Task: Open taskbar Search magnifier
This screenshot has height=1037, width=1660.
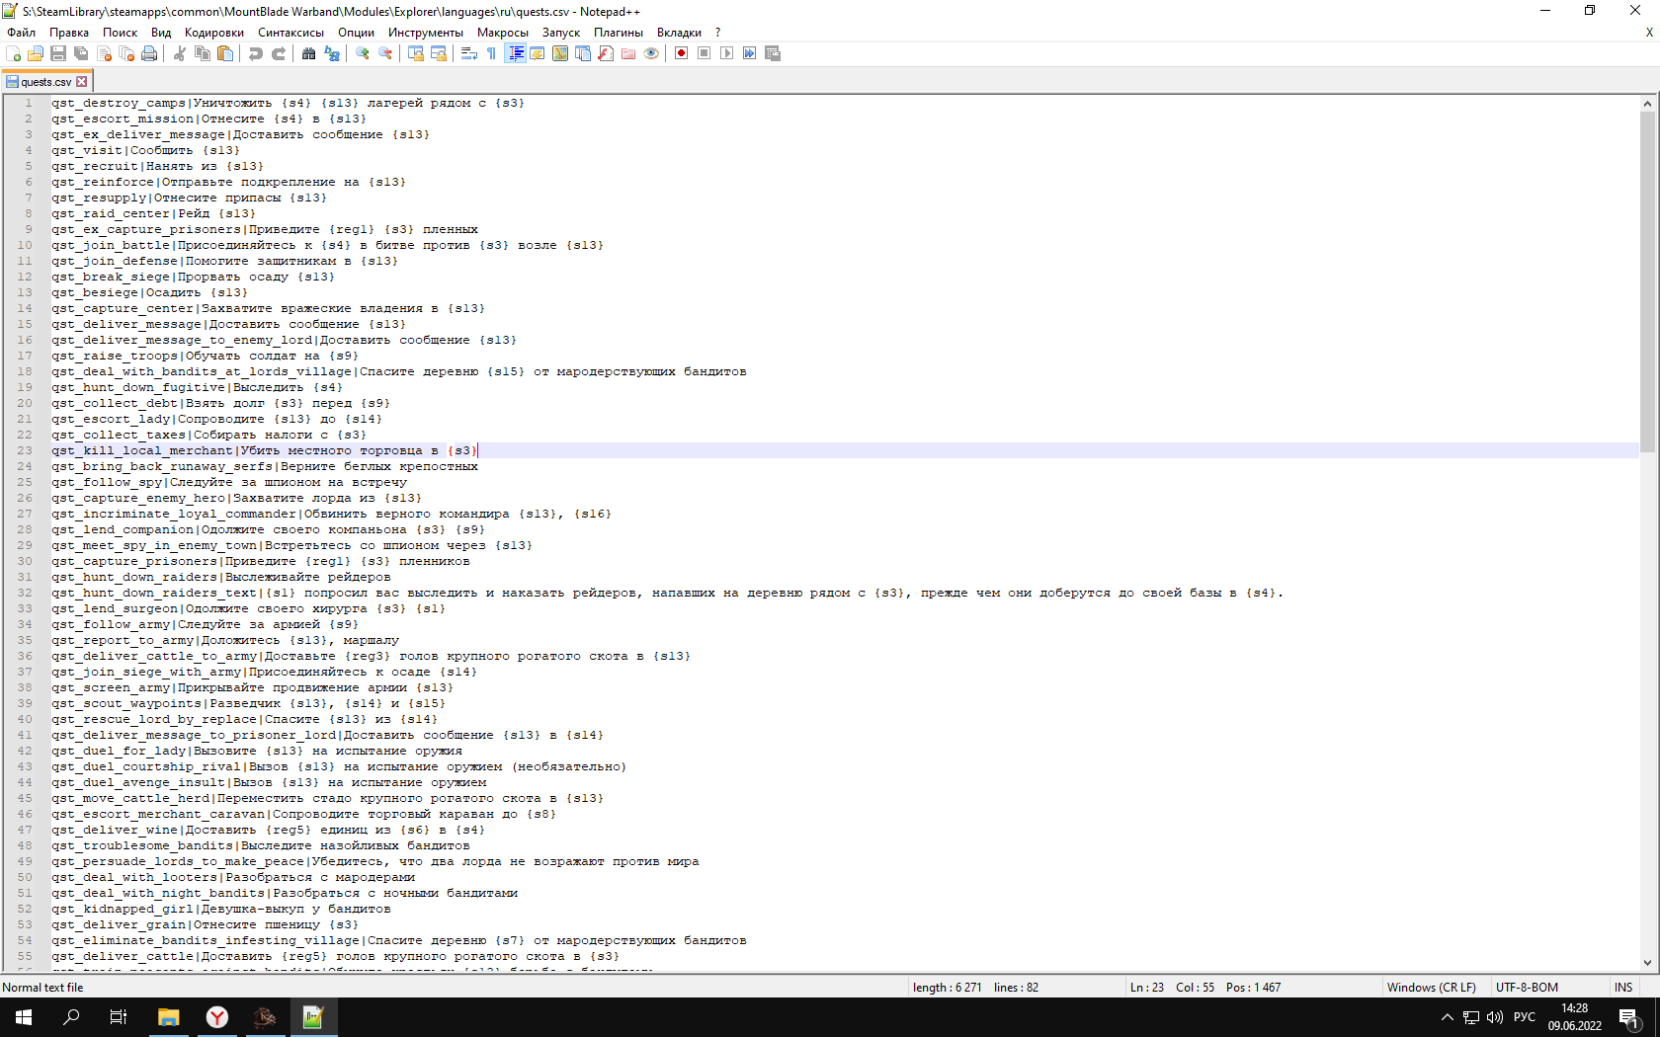Action: 71,1017
